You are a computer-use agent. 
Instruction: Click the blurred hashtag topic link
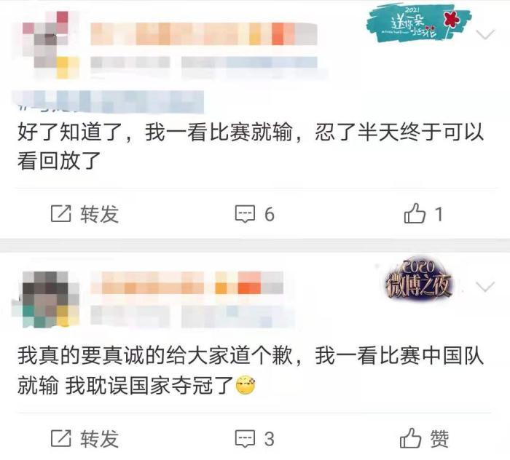tap(108, 102)
